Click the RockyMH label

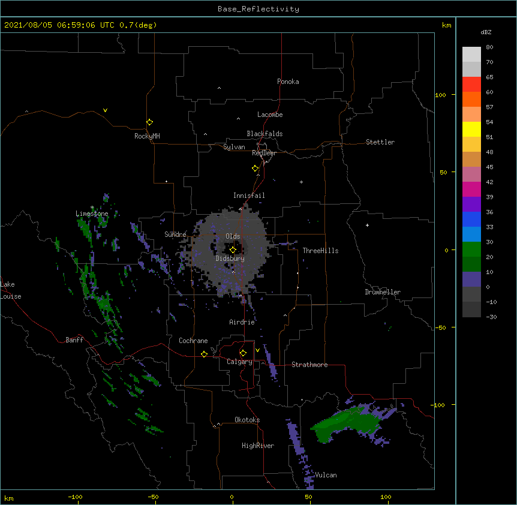147,136
